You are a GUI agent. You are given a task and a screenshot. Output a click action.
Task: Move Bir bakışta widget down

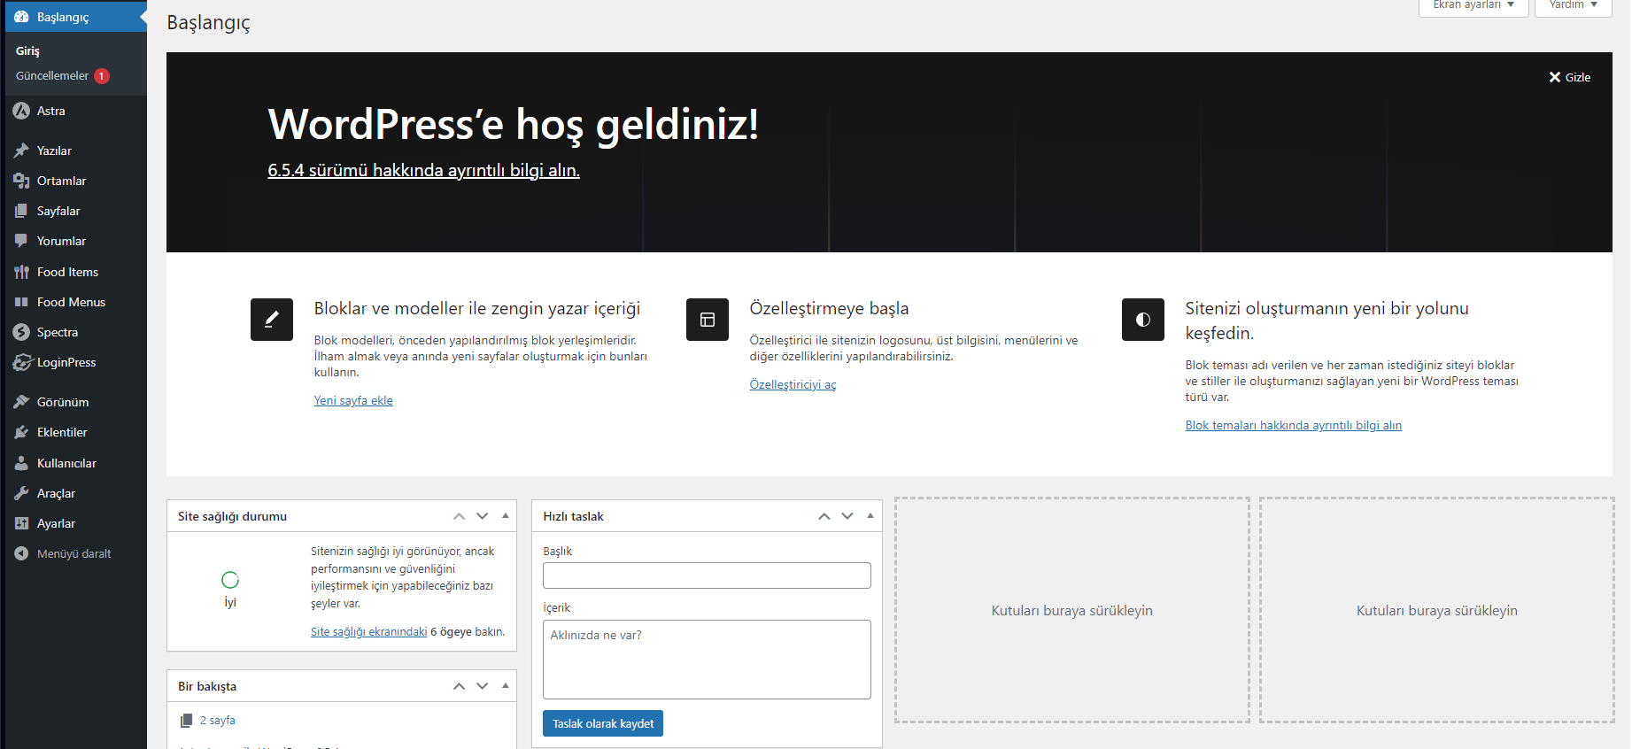(x=483, y=686)
